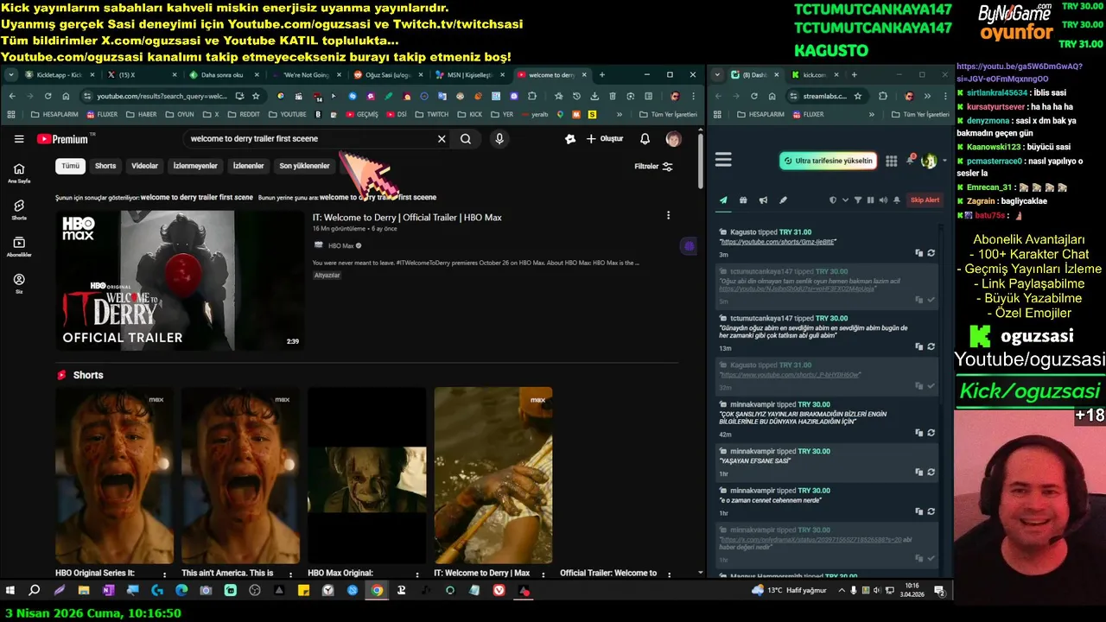The image size is (1106, 622).
Task: Open more options for HBO Original Series short
Action: (165, 574)
